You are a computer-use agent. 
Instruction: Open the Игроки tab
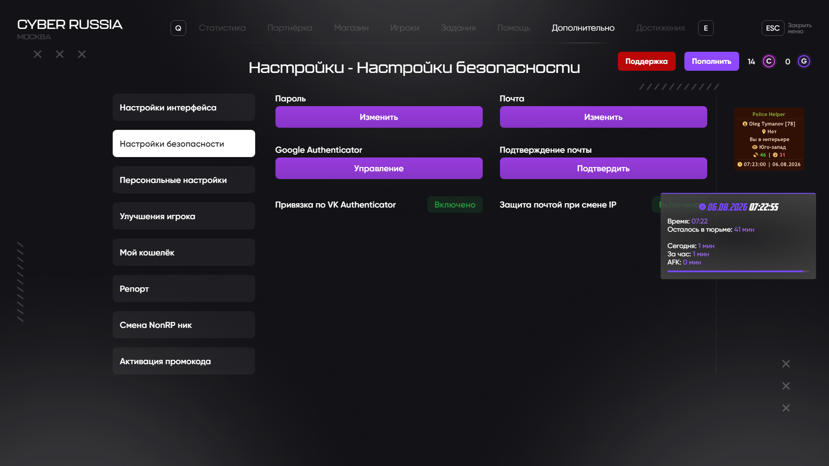[x=405, y=28]
